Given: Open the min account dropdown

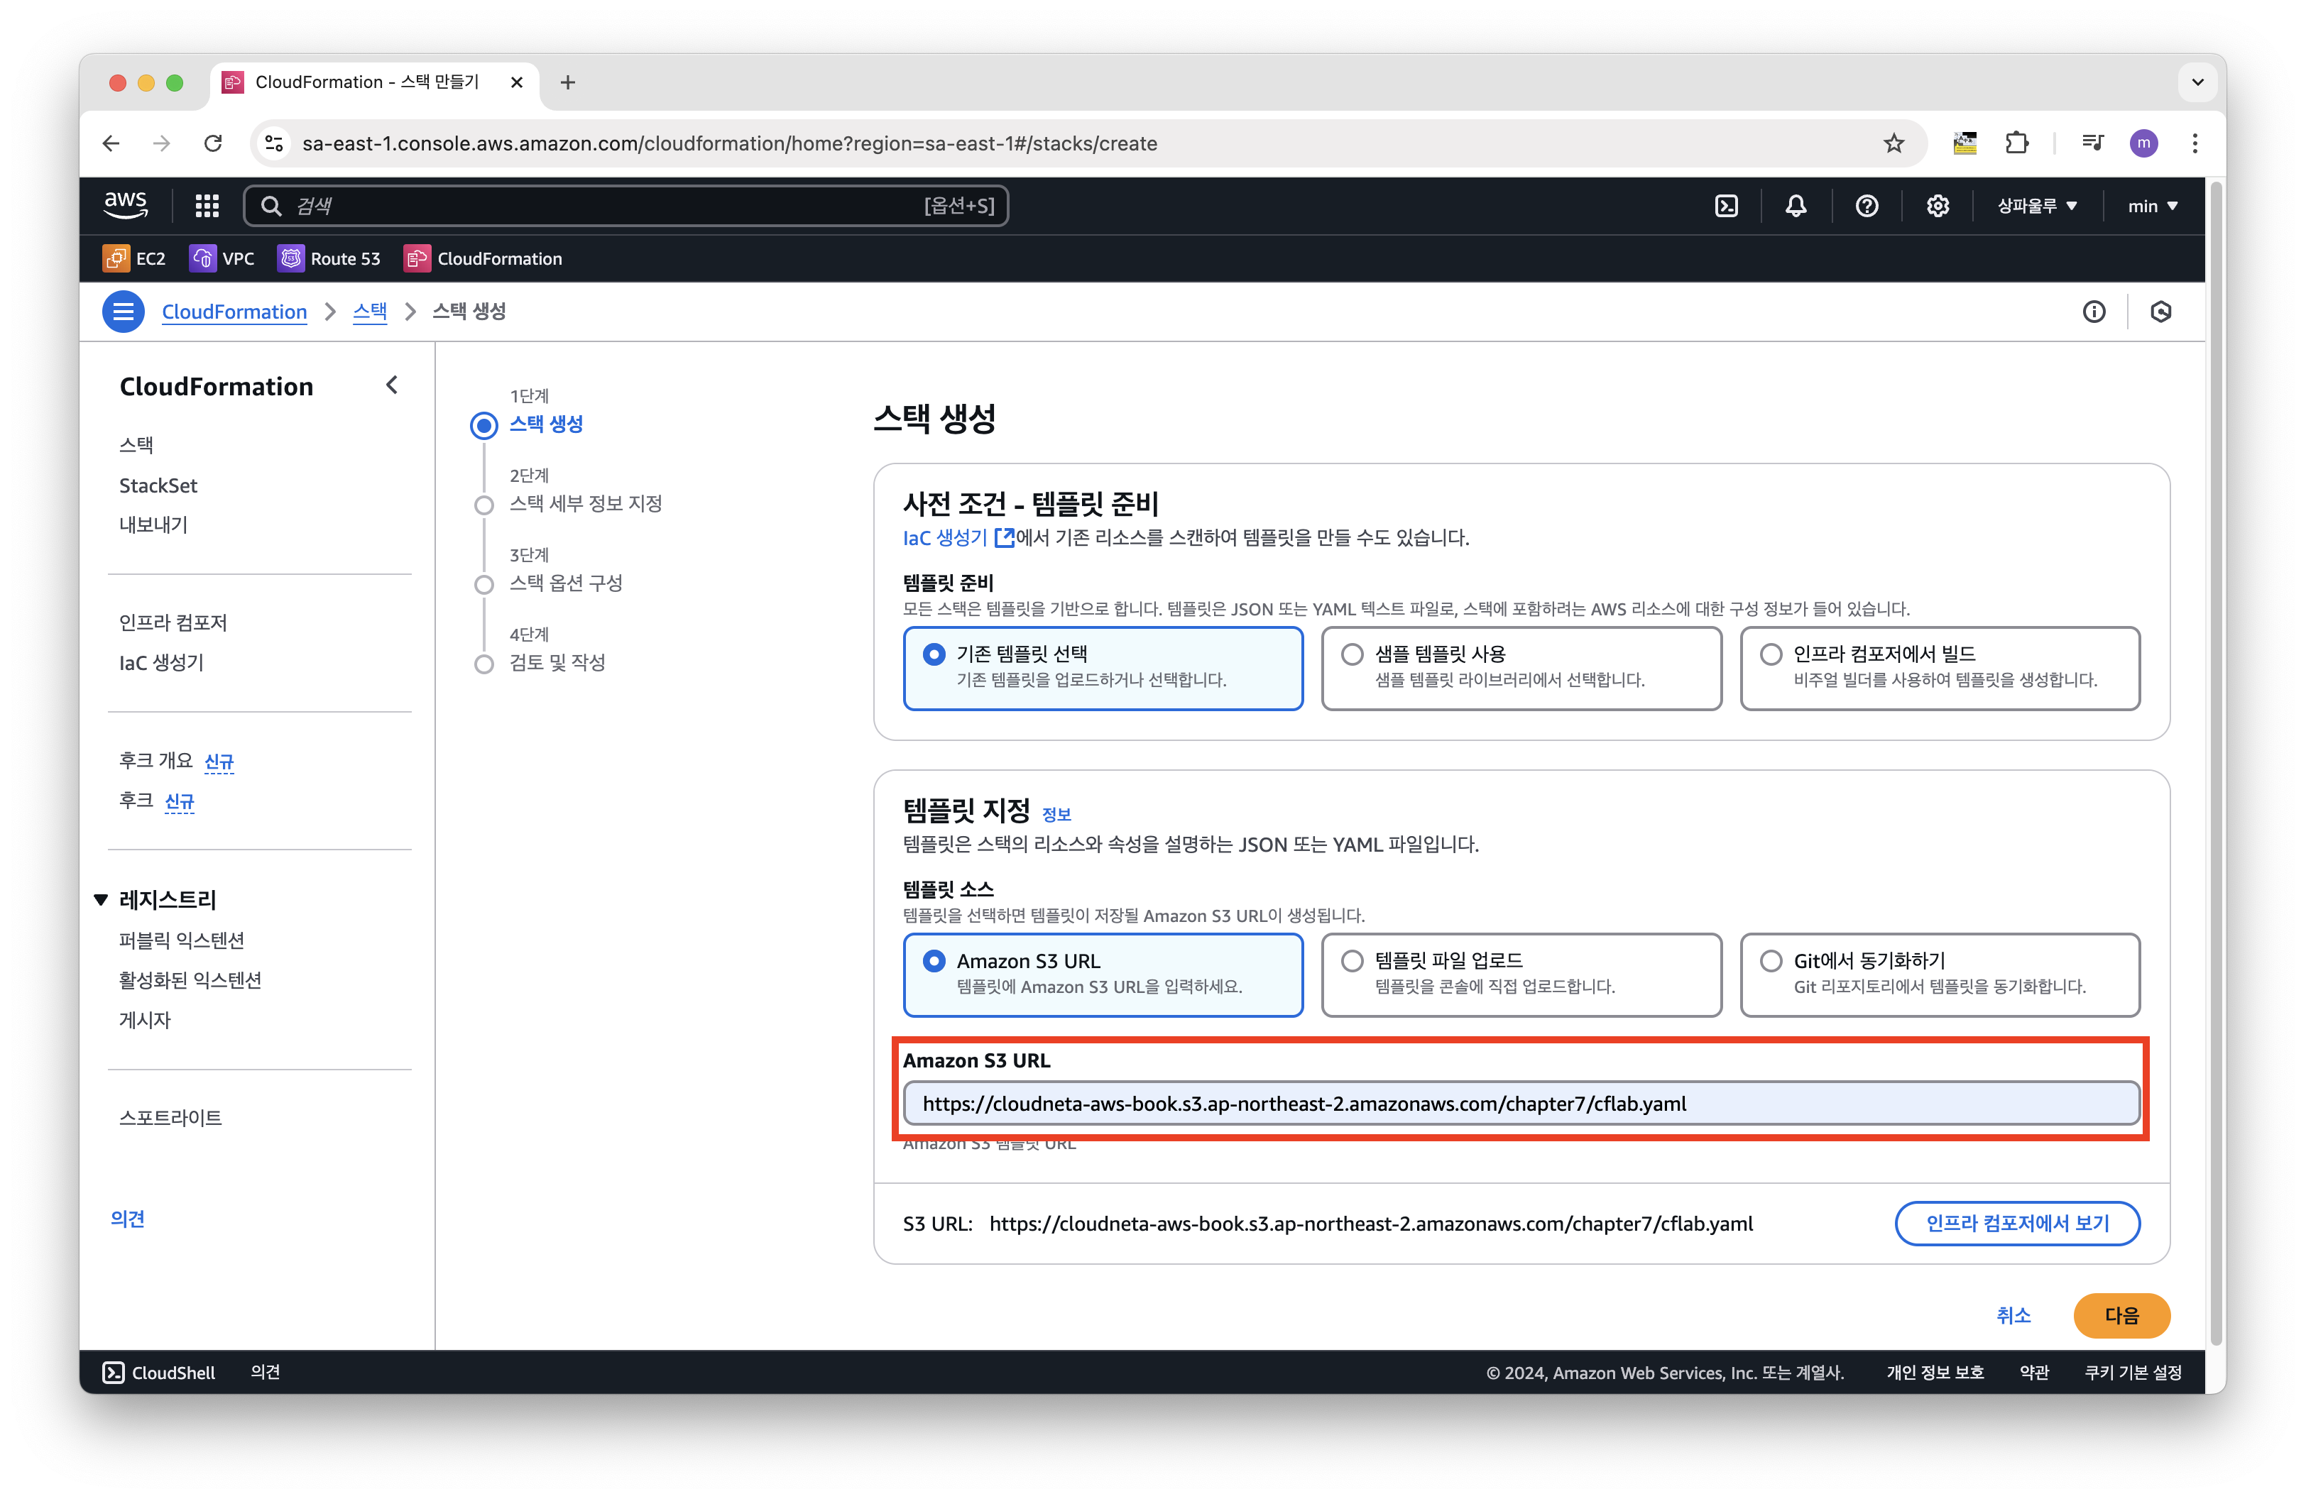Looking at the screenshot, I should [x=2152, y=205].
